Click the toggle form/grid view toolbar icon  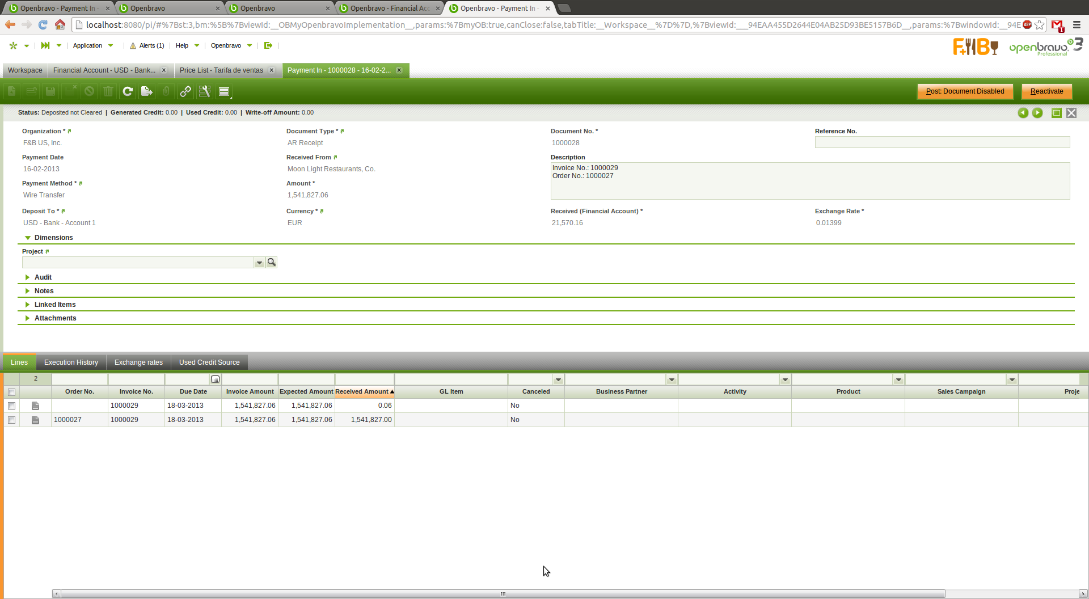click(x=224, y=91)
